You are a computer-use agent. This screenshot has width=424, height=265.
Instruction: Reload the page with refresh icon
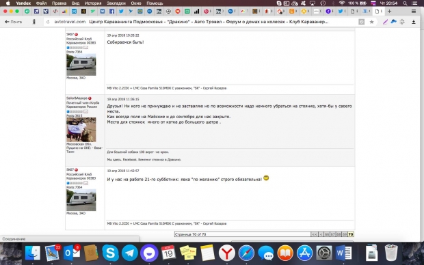point(48,22)
